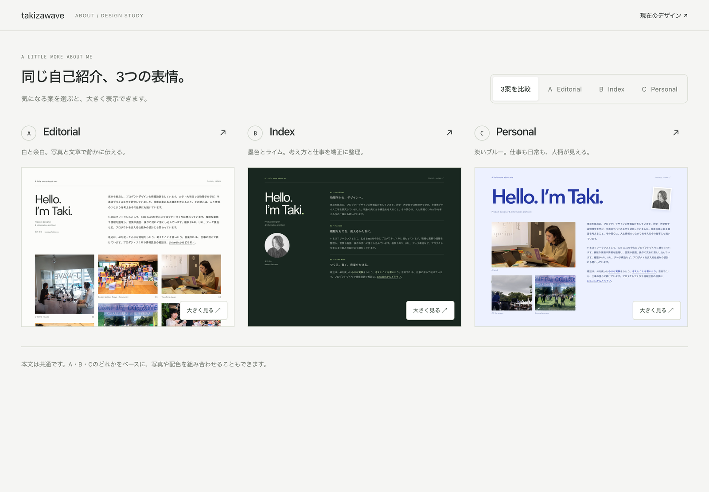The height and width of the screenshot is (492, 709).
Task: Click the circled A badge
Action: point(29,133)
